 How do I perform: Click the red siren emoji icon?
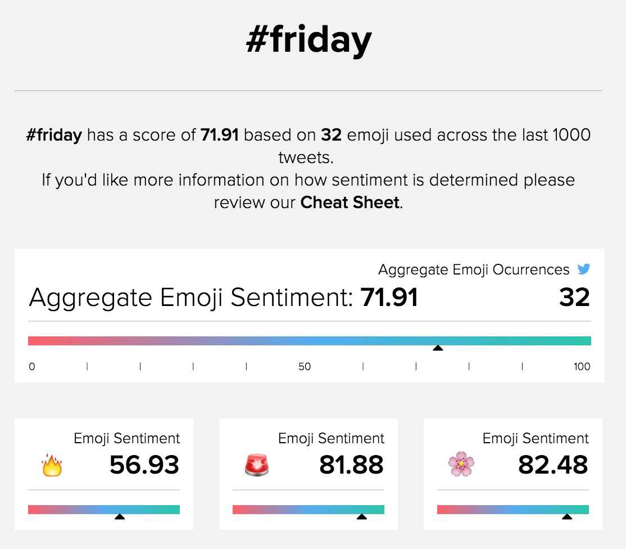[x=257, y=466]
